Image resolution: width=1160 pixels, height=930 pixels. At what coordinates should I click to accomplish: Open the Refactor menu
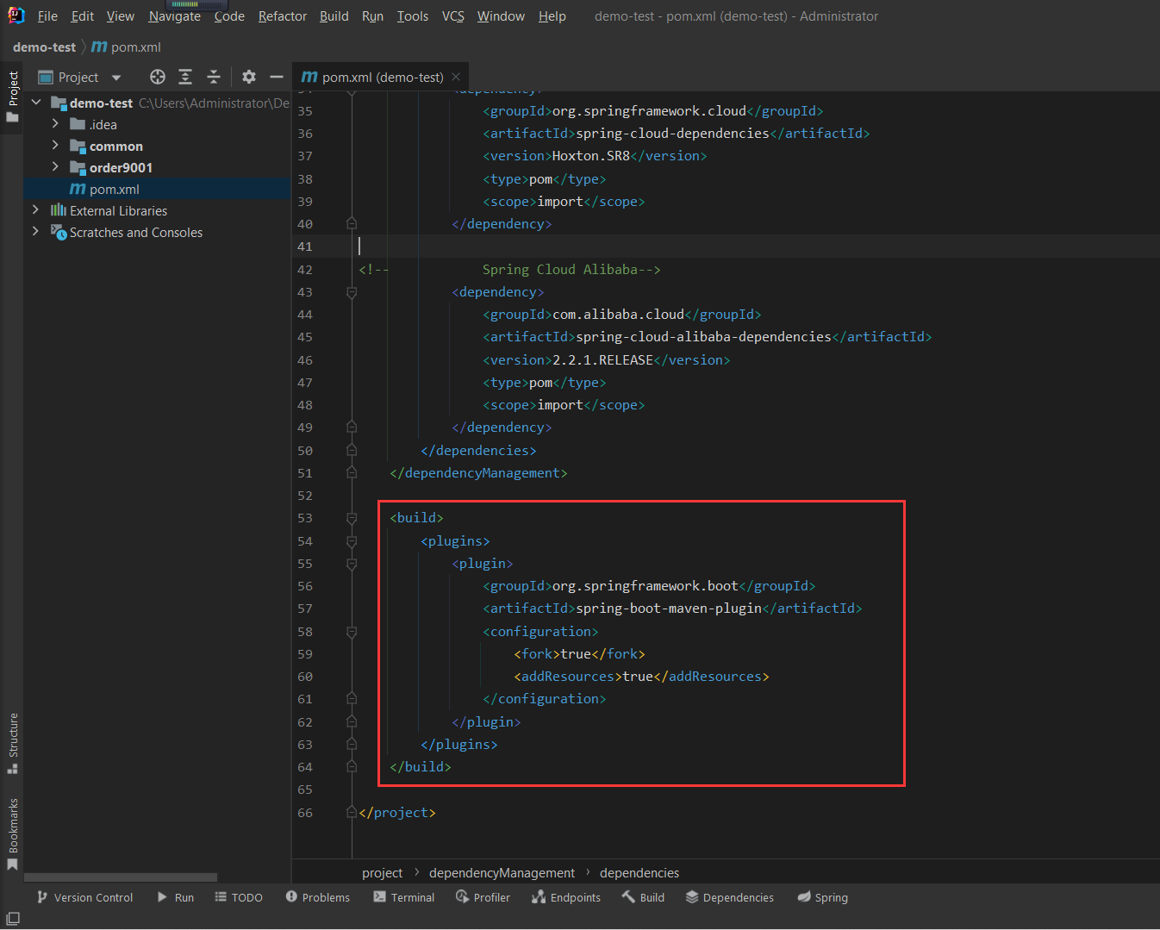point(282,16)
